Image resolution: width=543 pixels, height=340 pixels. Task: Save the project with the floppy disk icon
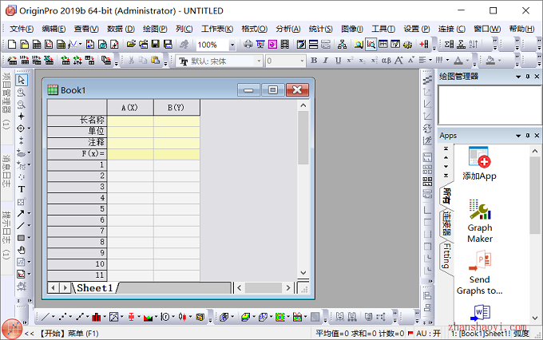click(x=156, y=45)
